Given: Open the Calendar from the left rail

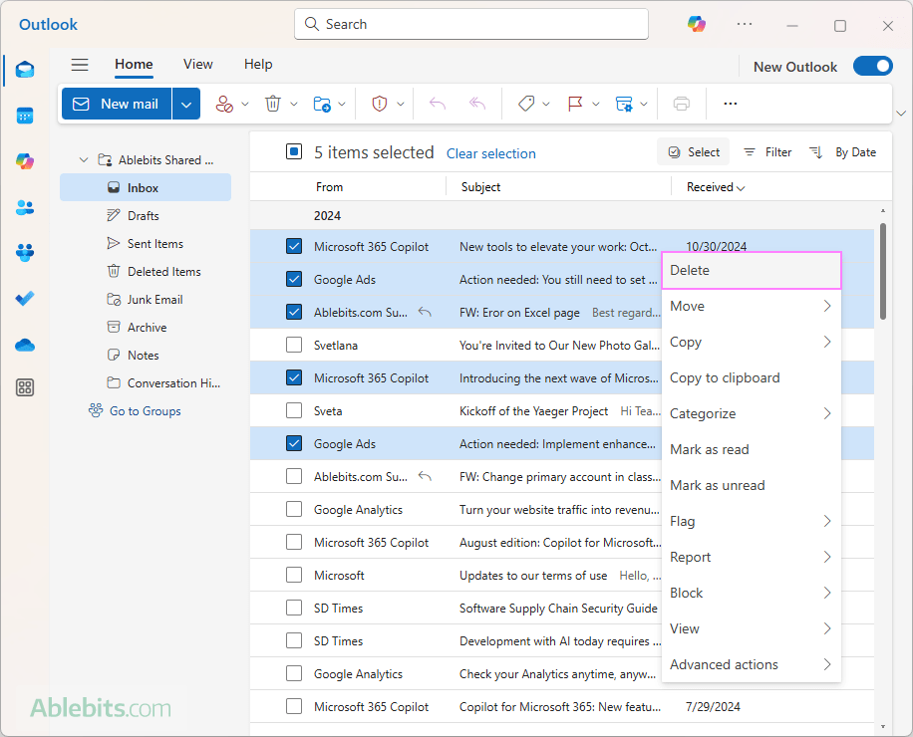Looking at the screenshot, I should [25, 115].
